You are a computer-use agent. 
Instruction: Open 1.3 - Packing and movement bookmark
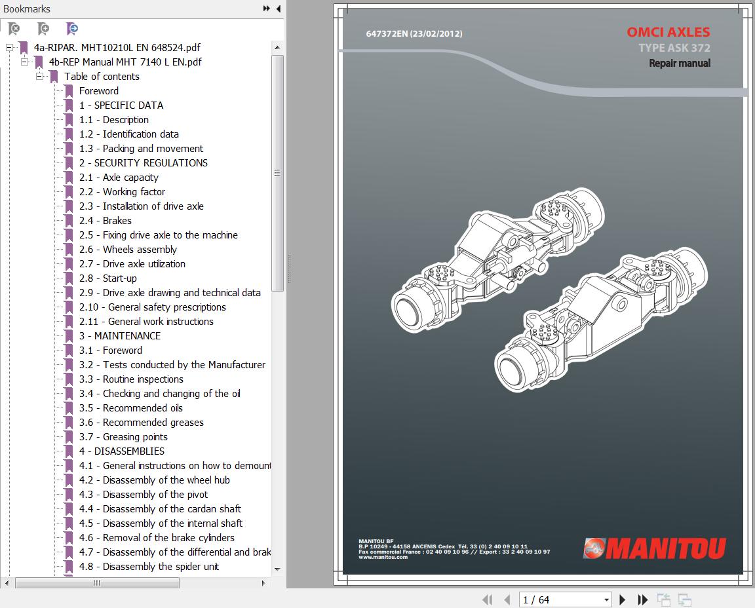coord(141,149)
